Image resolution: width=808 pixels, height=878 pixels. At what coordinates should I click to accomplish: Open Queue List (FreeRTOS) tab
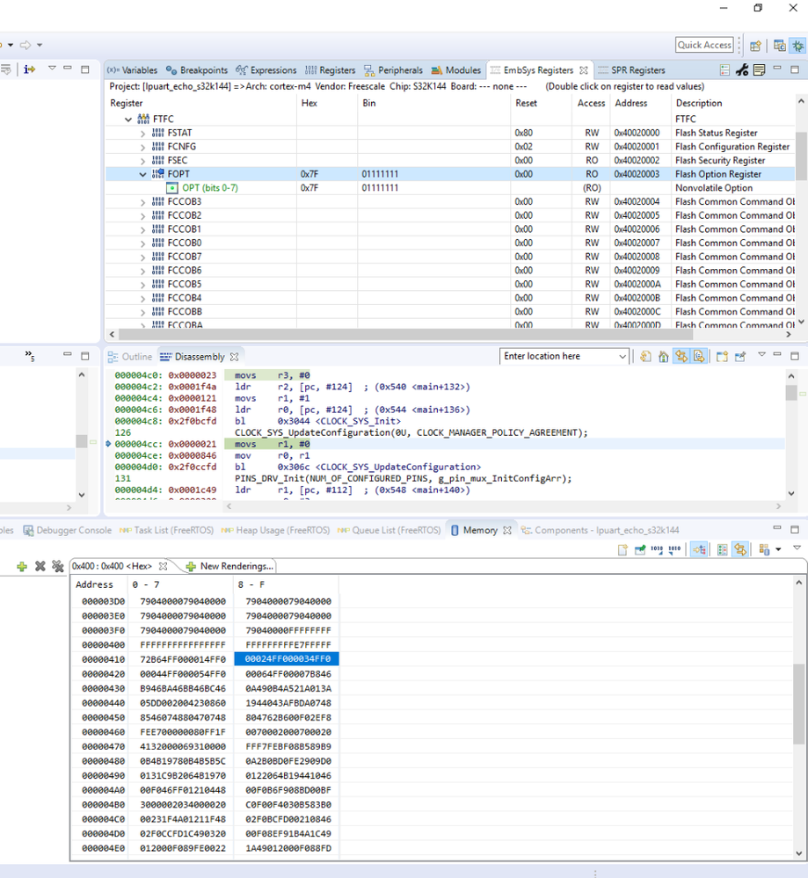389,530
